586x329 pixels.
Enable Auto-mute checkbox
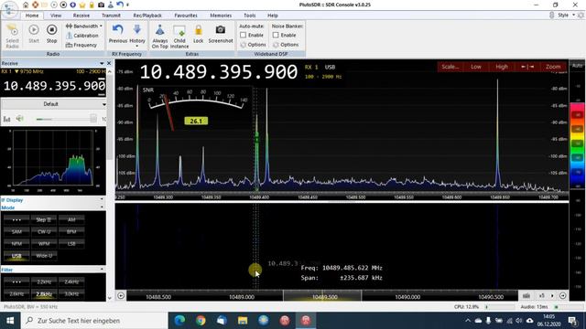[244, 35]
